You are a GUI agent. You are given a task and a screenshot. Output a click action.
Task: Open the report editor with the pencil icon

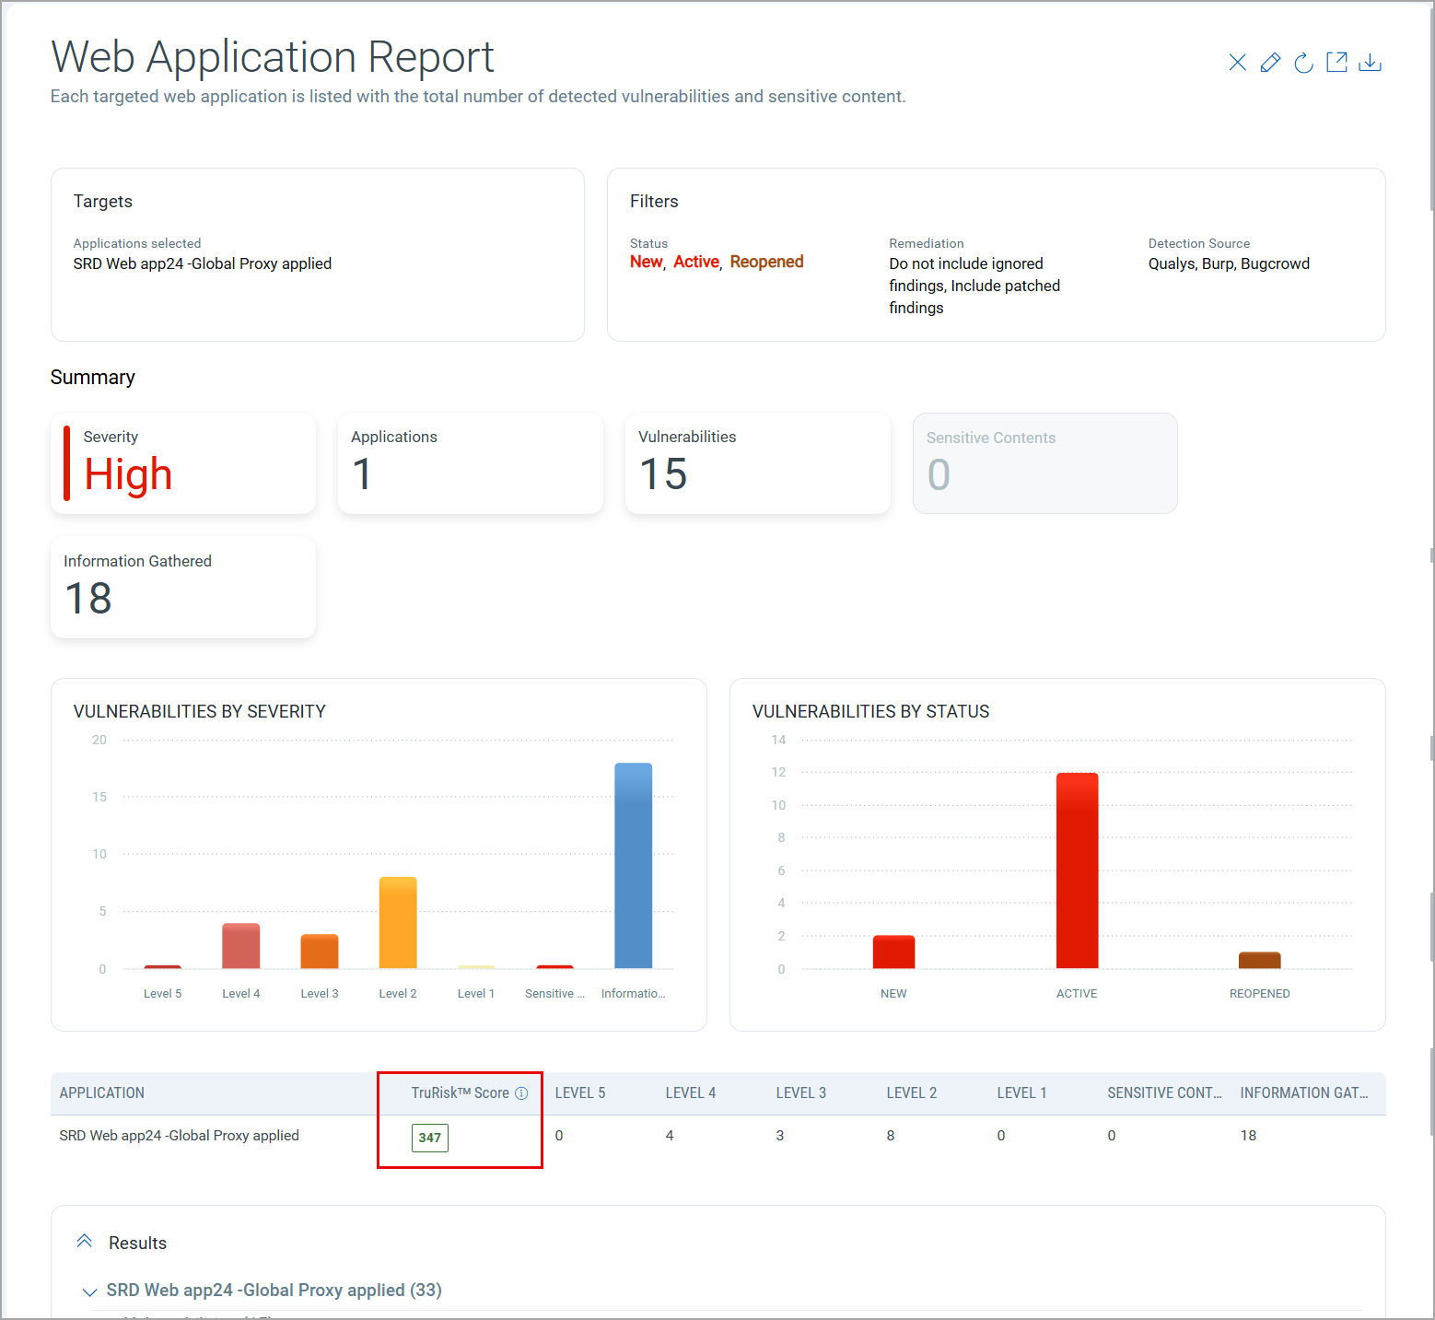[1270, 63]
